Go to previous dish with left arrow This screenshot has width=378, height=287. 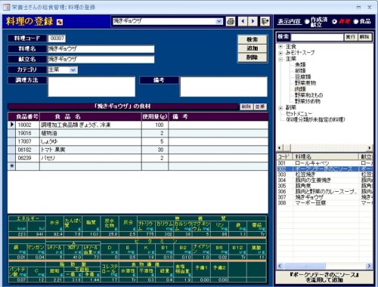(243, 21)
